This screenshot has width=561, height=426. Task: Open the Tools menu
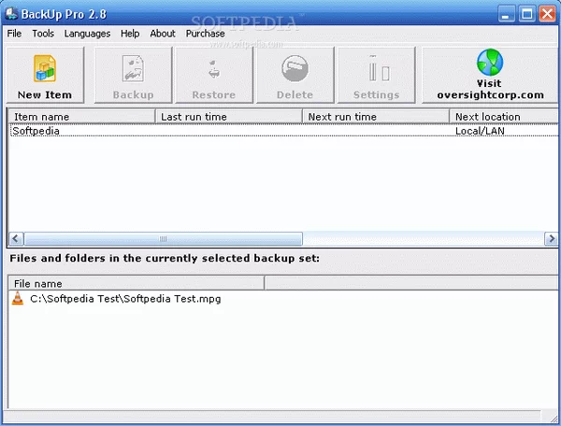[x=43, y=34]
